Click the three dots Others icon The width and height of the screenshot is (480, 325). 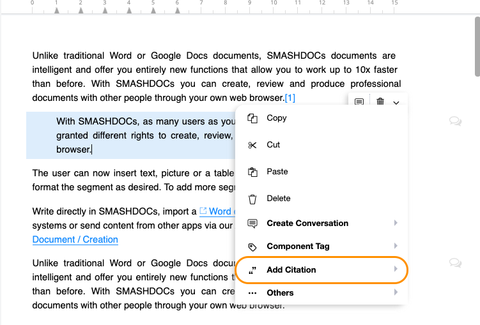pos(252,293)
